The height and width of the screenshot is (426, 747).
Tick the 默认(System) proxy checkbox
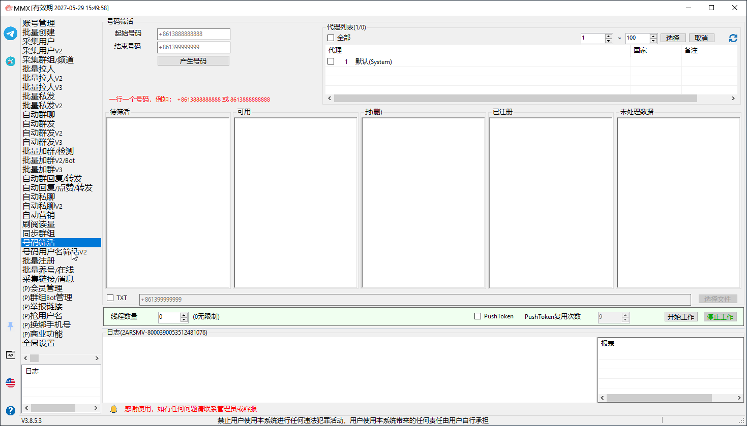331,61
